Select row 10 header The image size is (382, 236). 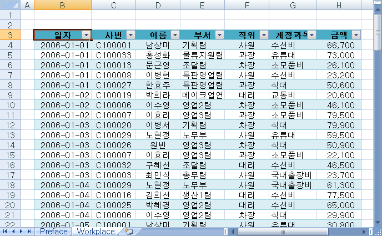10,105
